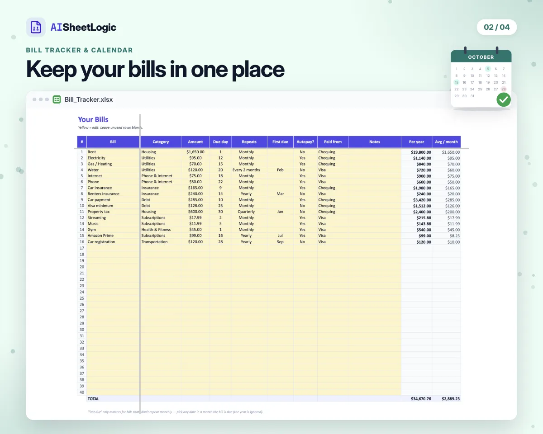Viewport: 543px width, 434px height.
Task: Click the Jan first due cell
Action: tap(280, 212)
